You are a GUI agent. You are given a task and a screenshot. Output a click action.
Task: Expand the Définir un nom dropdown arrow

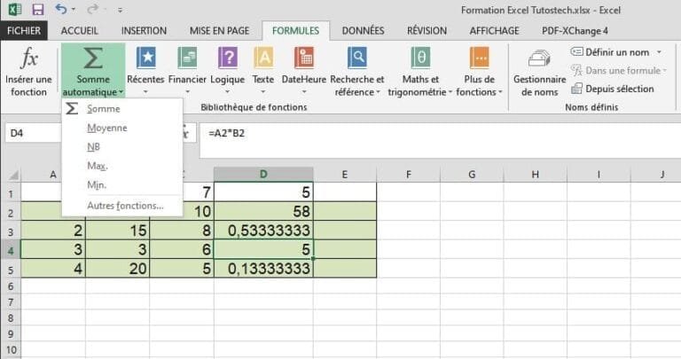click(x=660, y=52)
